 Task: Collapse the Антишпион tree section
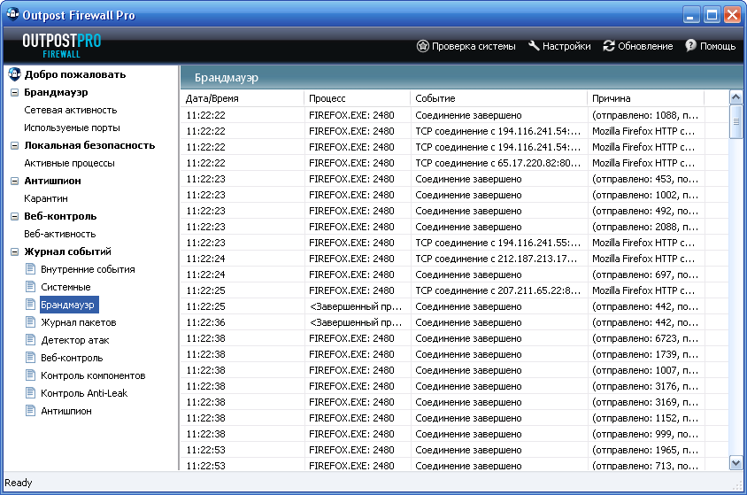pos(15,181)
